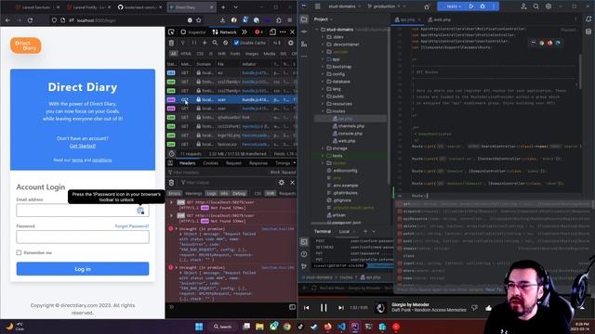The width and height of the screenshot is (595, 334).
Task: Open the terminal new-session options chevron
Action: [x=374, y=231]
